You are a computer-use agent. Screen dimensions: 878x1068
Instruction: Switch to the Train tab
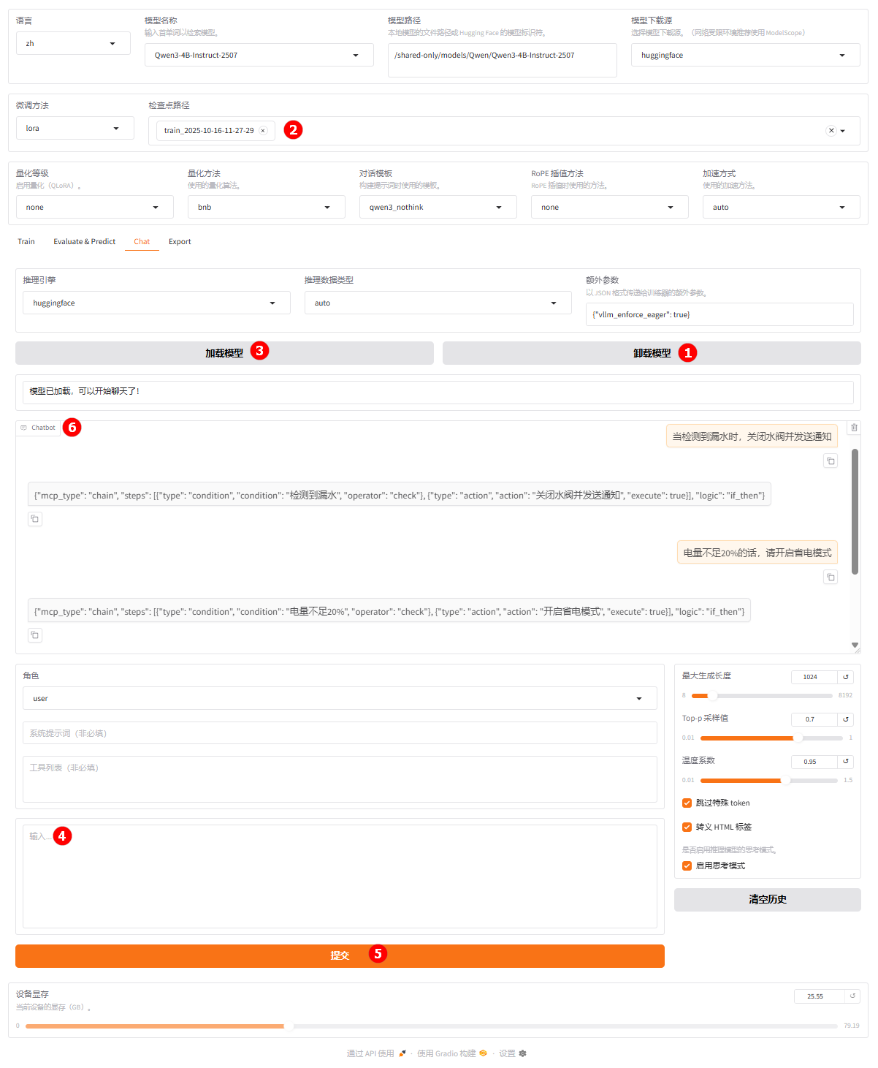(x=26, y=242)
